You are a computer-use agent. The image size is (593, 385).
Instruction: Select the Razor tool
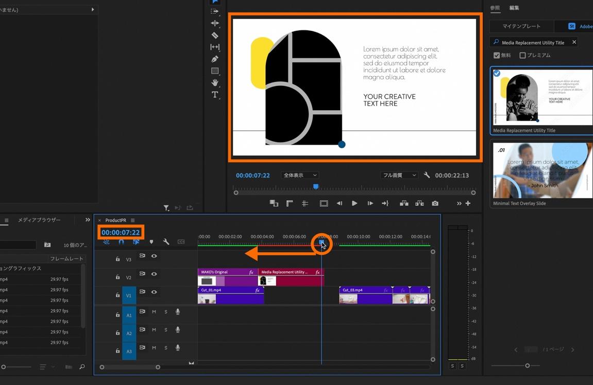point(215,36)
